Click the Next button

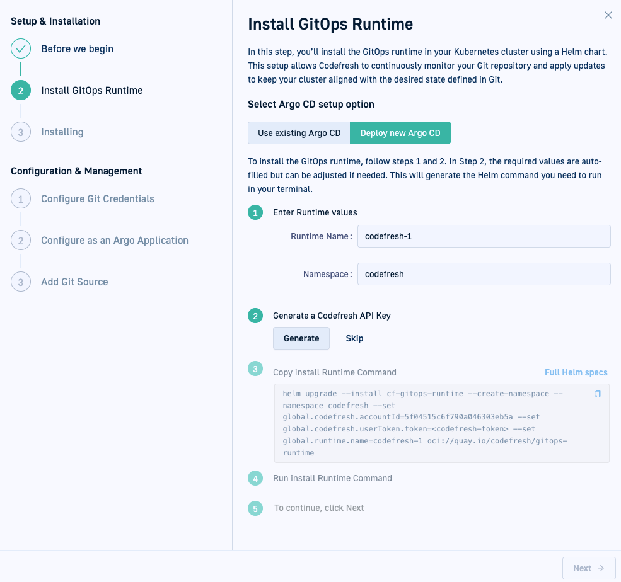[x=588, y=568]
